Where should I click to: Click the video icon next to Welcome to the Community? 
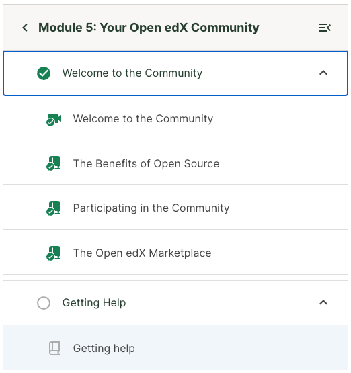(x=54, y=119)
